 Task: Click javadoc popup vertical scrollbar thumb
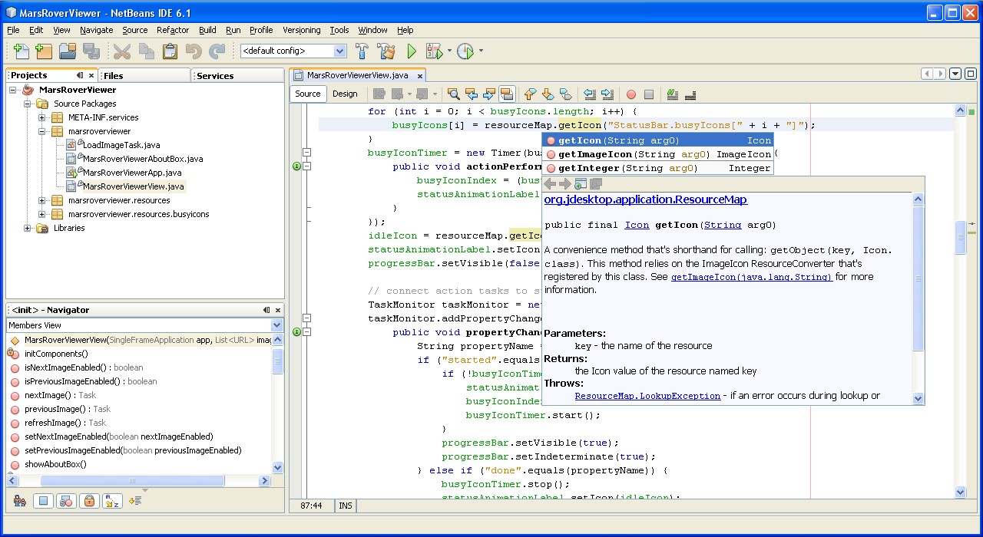coord(918,280)
